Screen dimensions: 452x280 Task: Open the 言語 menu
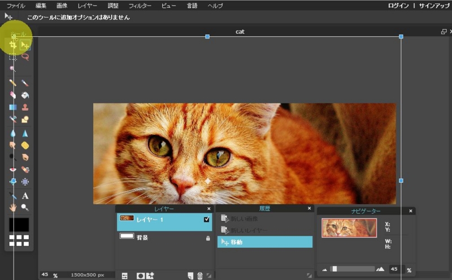192,6
